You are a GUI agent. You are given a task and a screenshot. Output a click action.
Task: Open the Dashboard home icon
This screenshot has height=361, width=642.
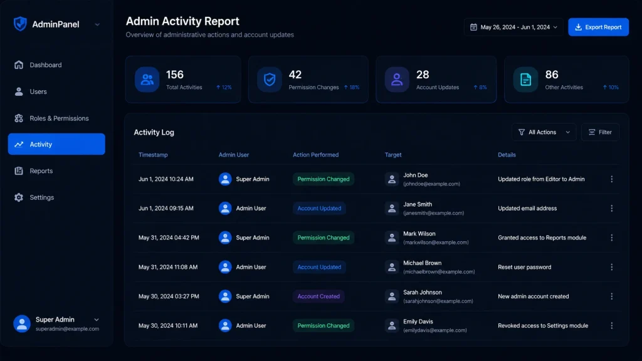click(19, 65)
